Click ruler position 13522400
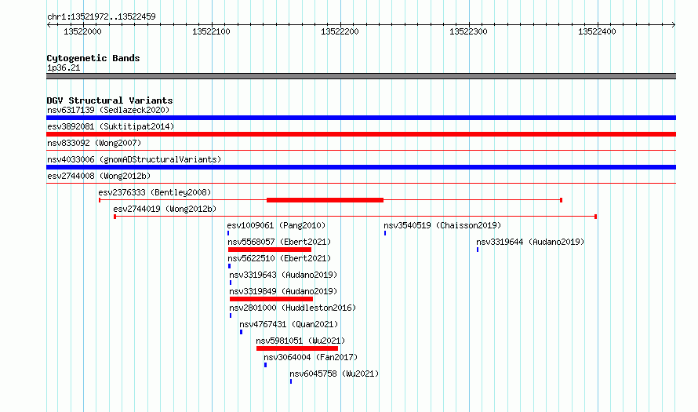This screenshot has width=698, height=412. (x=597, y=31)
